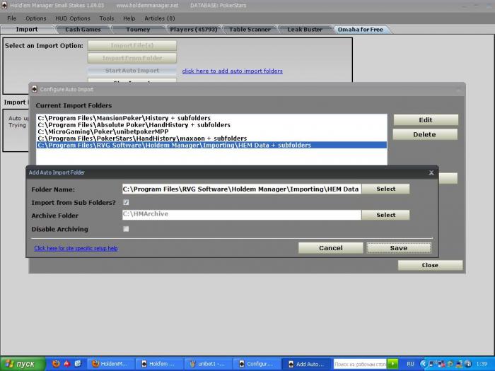495x371 pixels.
Task: Select PokerStars HandHistory maxaon folder row
Action: coord(211,139)
